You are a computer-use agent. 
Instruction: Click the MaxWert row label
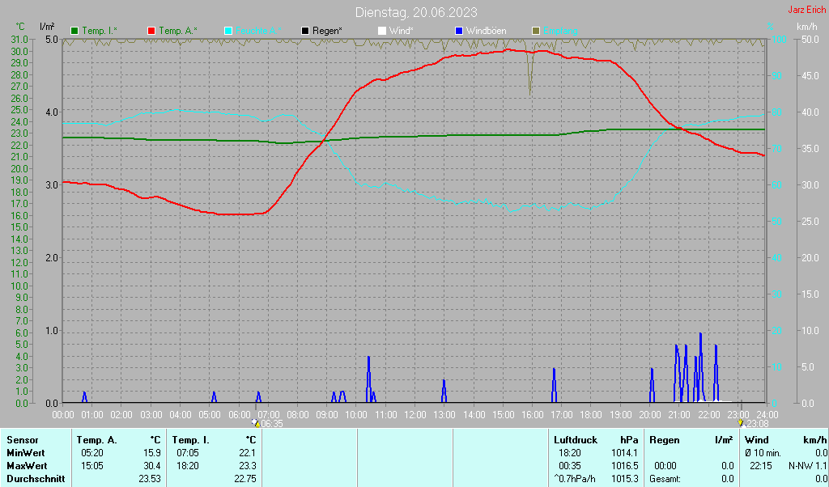(x=25, y=466)
